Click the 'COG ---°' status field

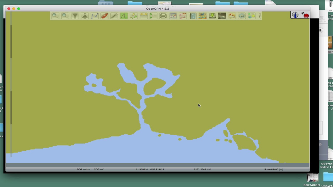click(99, 169)
